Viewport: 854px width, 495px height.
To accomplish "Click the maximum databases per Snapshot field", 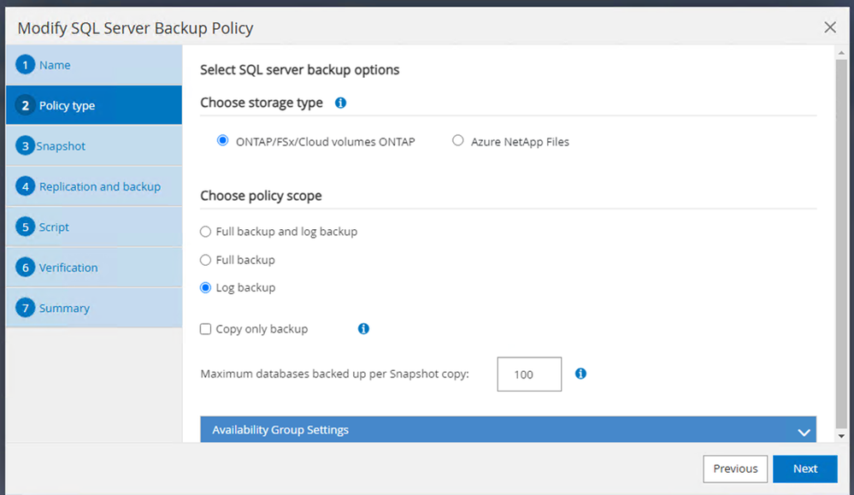I will [x=529, y=374].
